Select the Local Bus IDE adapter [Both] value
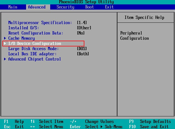 [x=83, y=54]
